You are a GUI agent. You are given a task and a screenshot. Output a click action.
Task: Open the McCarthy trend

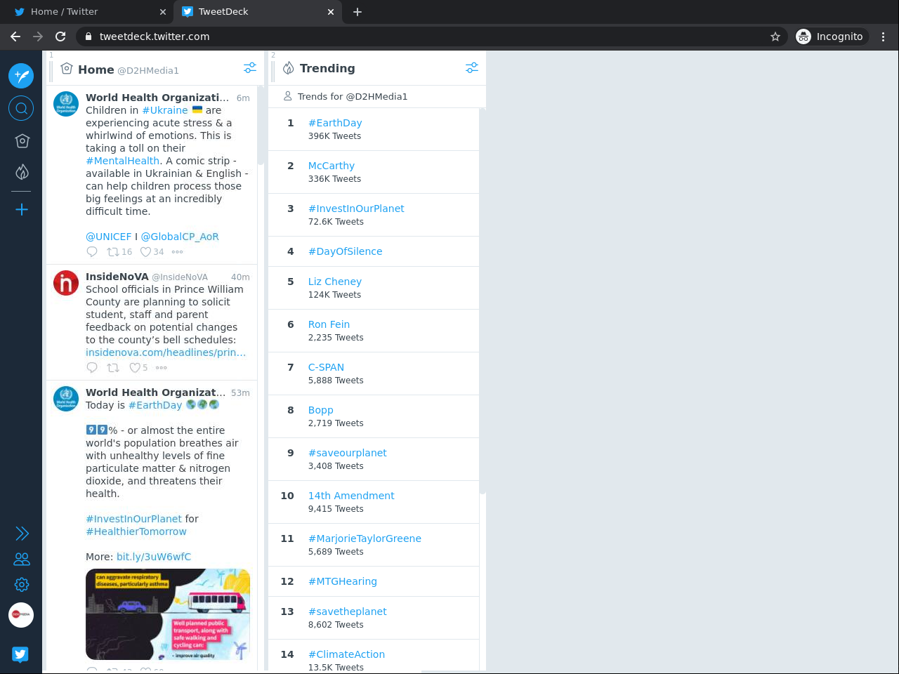click(332, 166)
